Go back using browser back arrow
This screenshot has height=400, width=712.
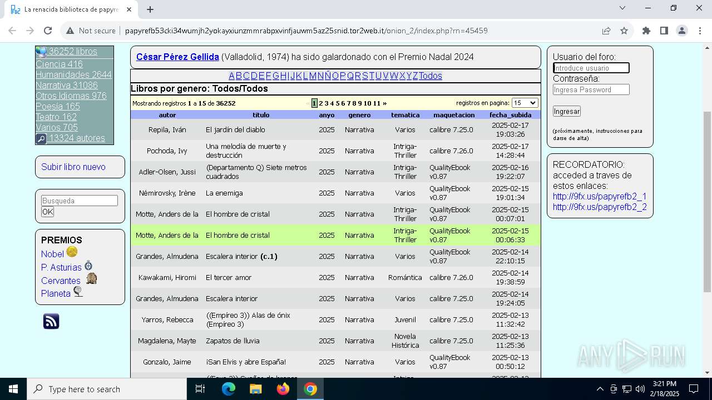(x=12, y=31)
